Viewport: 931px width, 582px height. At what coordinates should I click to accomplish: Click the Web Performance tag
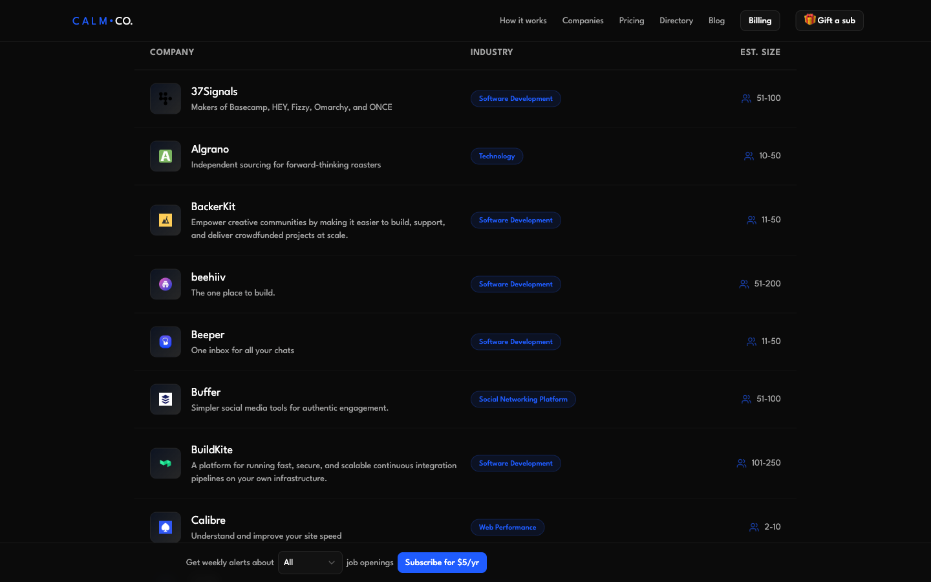pos(508,527)
